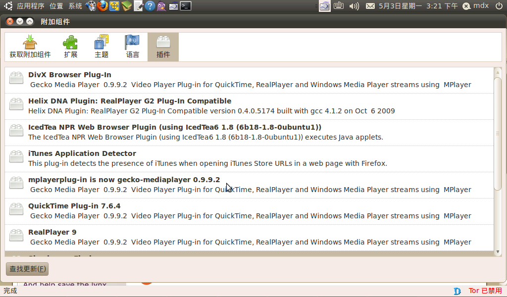Image resolution: width=507 pixels, height=297 pixels.
Task: Switch to the Themes (主题) section
Action: point(101,47)
